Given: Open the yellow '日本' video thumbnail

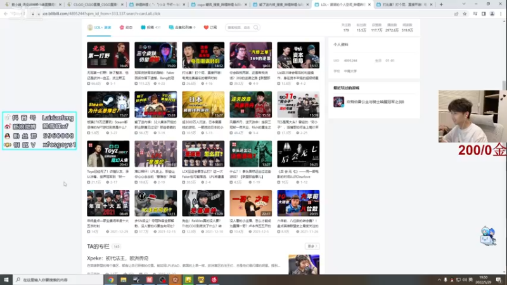Looking at the screenshot, I should coord(203,104).
